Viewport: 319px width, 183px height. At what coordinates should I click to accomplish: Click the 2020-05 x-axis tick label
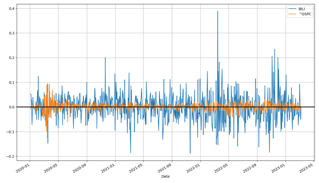tap(51, 168)
